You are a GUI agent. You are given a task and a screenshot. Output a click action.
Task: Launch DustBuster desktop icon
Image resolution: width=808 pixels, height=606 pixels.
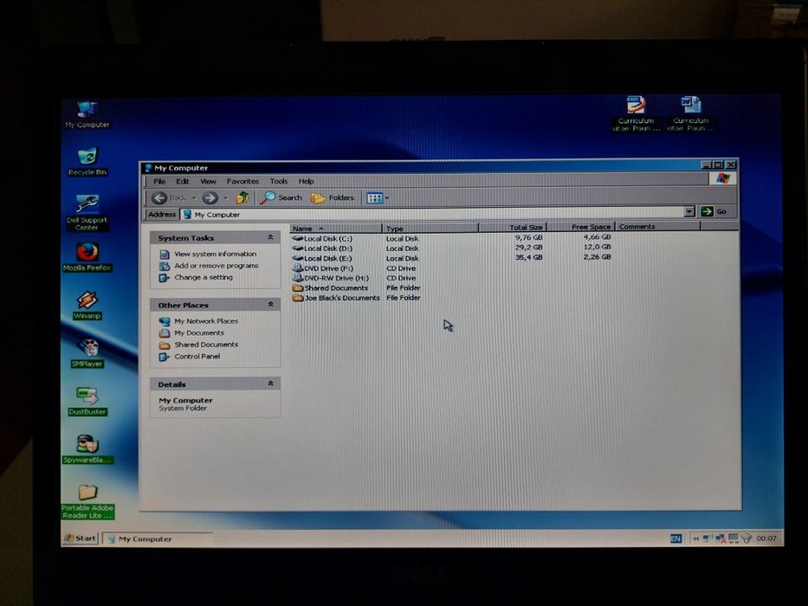click(x=87, y=401)
